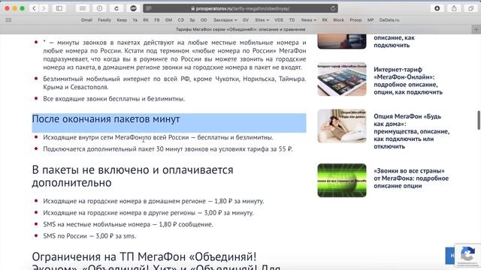This screenshot has width=481, height=270.
Task: Click the blue button beside reCAPTCHA
Action: tap(450, 255)
